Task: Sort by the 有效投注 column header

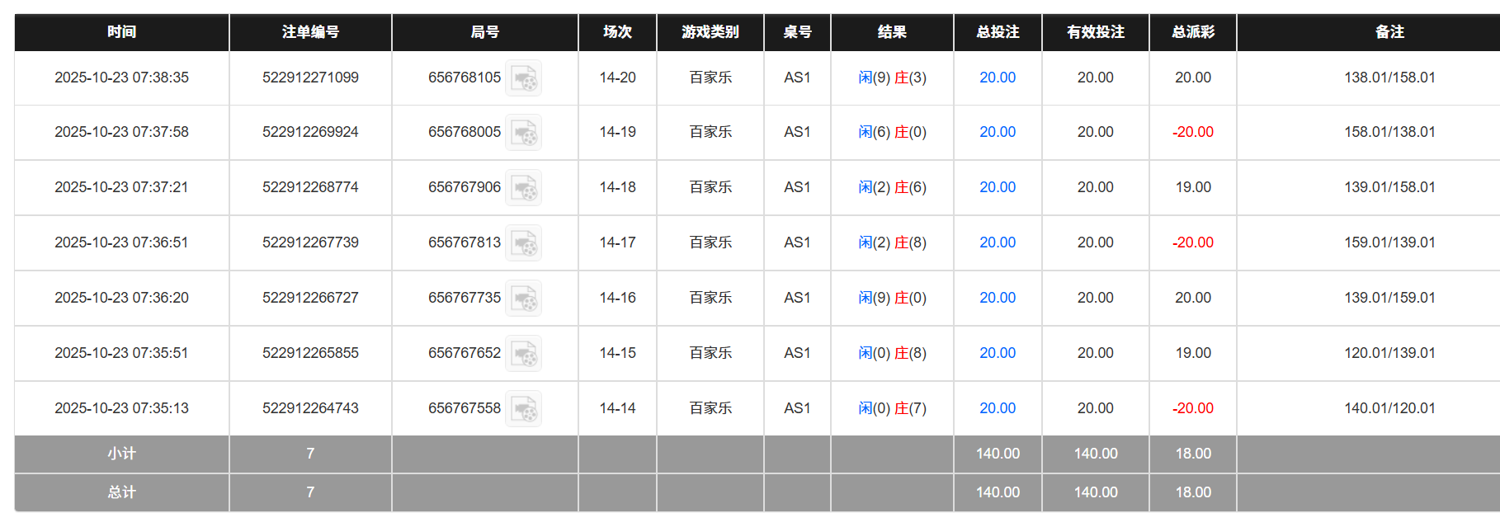Action: [1095, 32]
